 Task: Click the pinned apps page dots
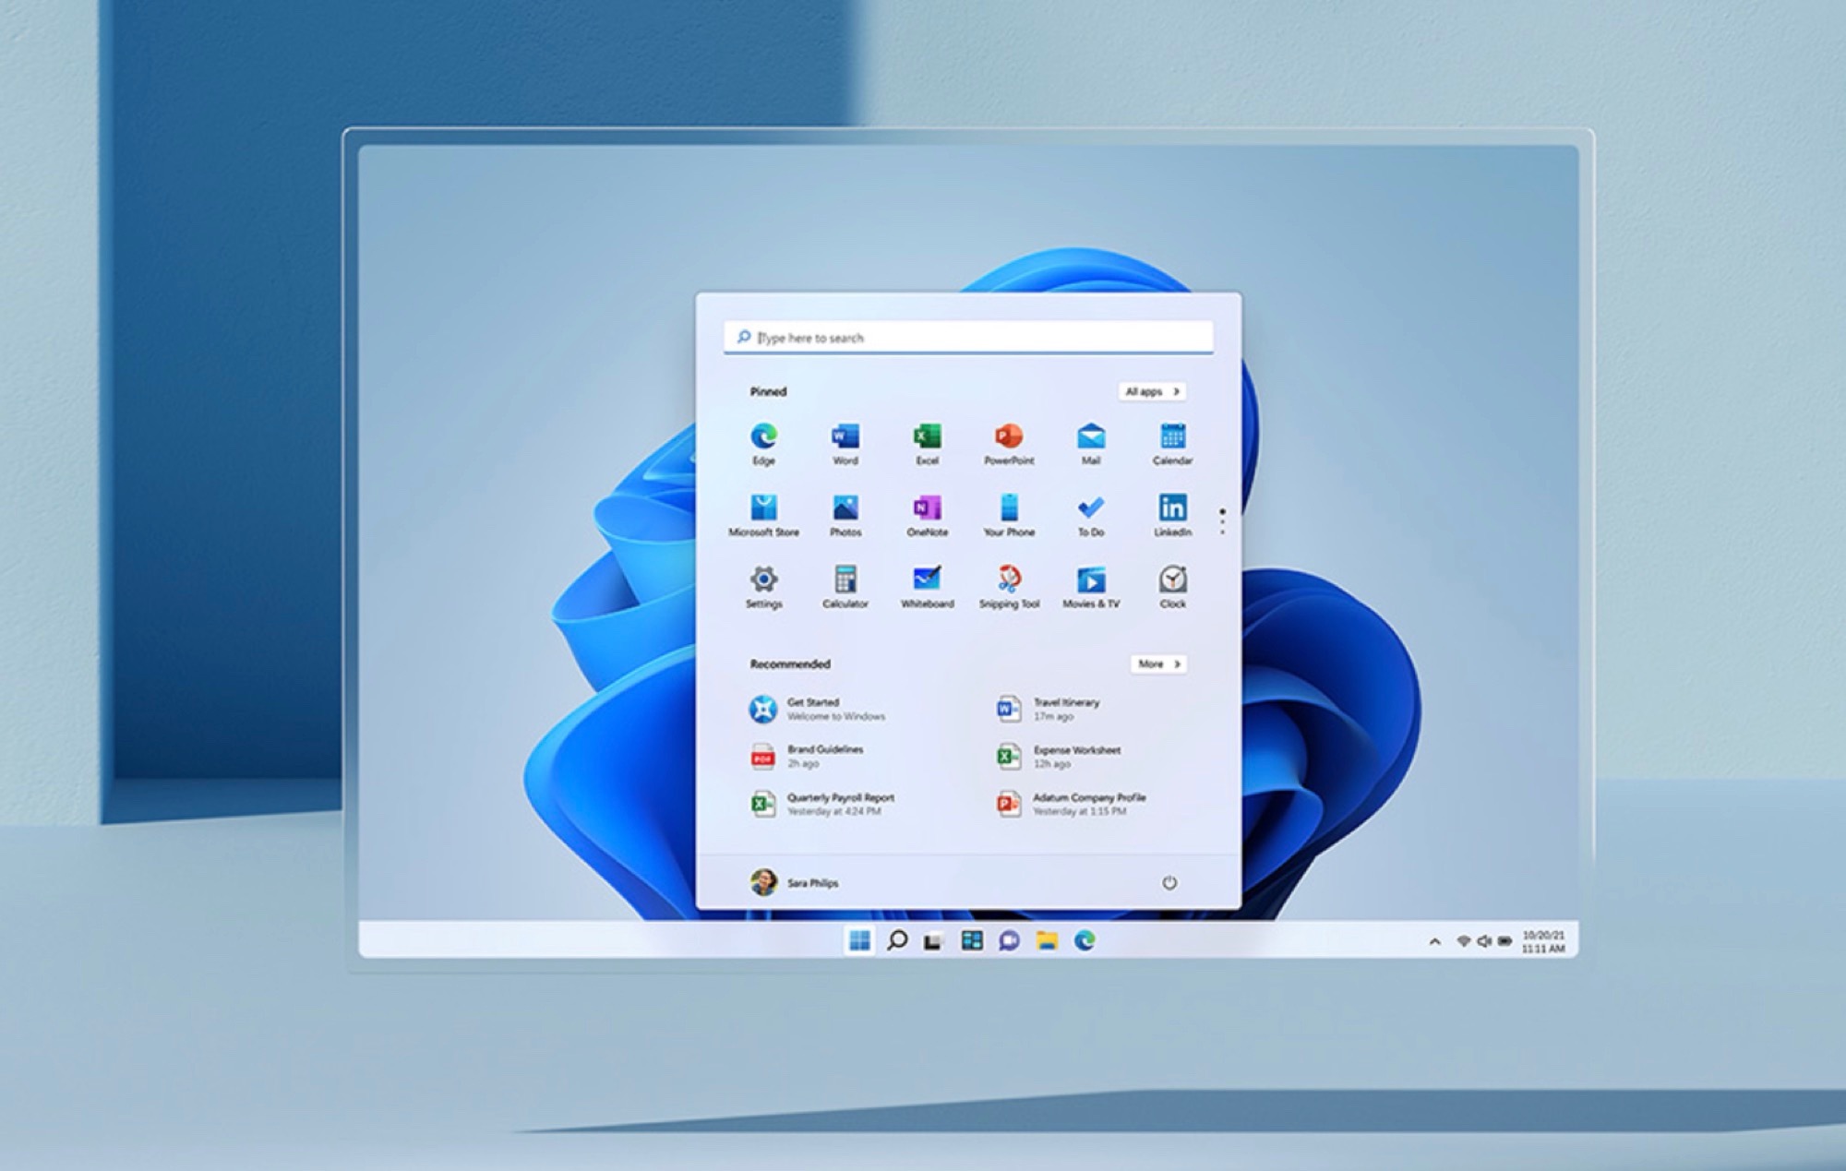[1222, 520]
